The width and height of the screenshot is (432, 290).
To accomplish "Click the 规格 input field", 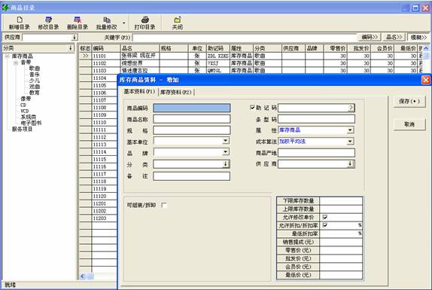I will tap(192, 130).
